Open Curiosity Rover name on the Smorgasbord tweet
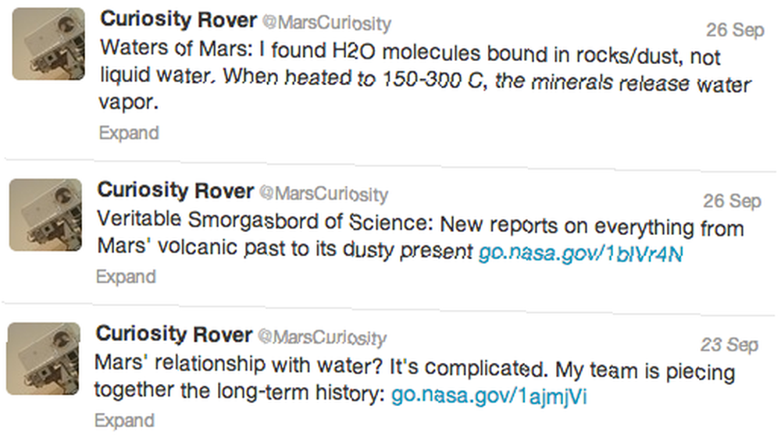The image size is (781, 445). [x=176, y=190]
